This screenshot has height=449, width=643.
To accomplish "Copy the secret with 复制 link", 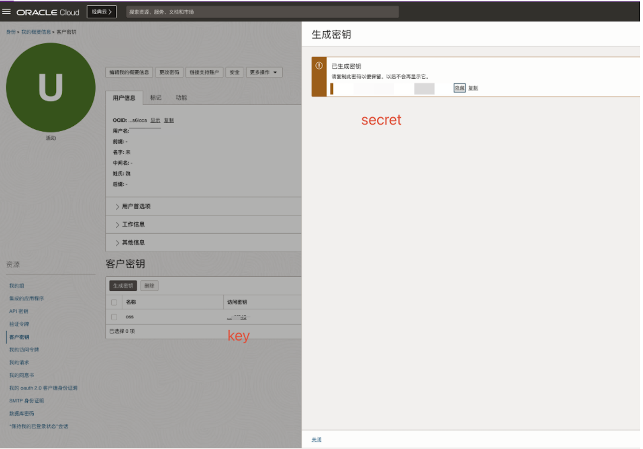I will (472, 88).
